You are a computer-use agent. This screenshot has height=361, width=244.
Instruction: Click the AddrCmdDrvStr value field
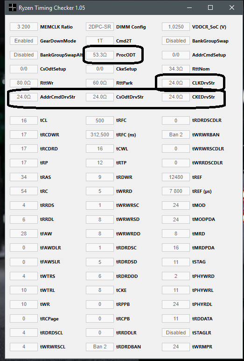[24, 97]
